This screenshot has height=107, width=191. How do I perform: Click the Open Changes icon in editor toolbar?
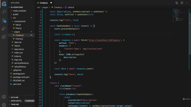point(177,3)
